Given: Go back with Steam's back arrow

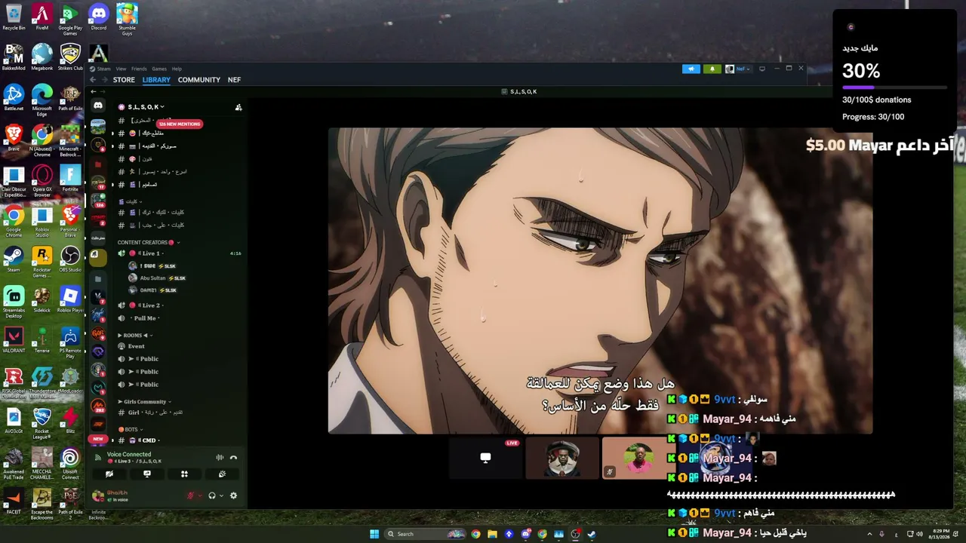Looking at the screenshot, I should click(93, 80).
